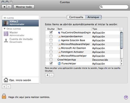Image resolution: width=130 pixels, height=103 pixels.
Task: Click the FontAgent Activator icon
Action: 59,52
